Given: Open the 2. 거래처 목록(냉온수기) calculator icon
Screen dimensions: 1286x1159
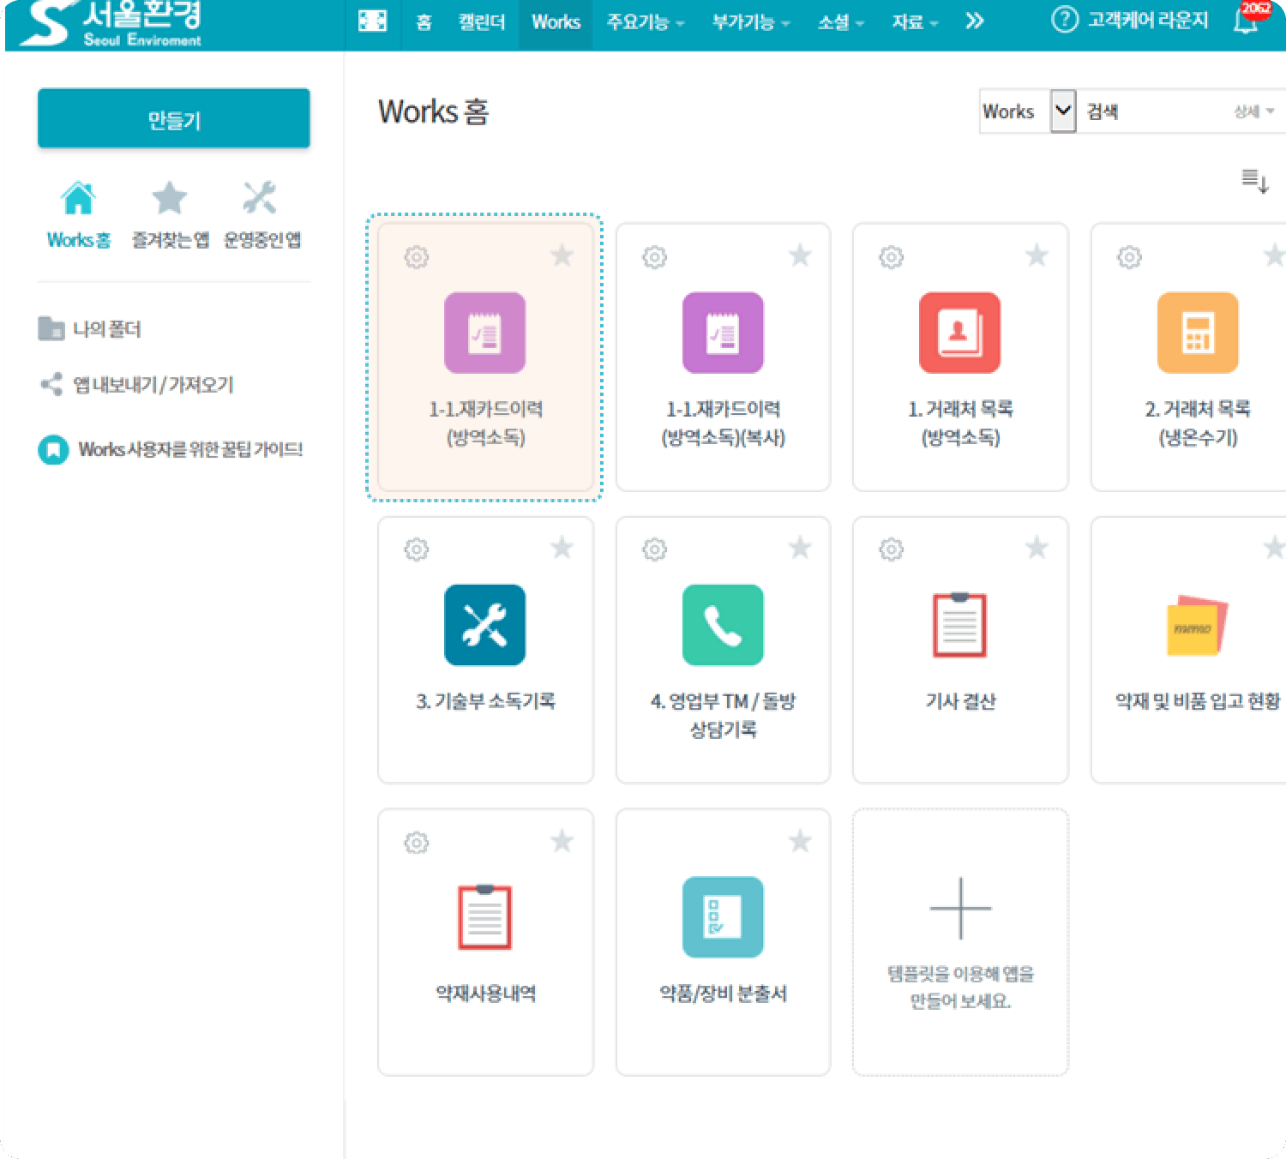Looking at the screenshot, I should pos(1198,333).
